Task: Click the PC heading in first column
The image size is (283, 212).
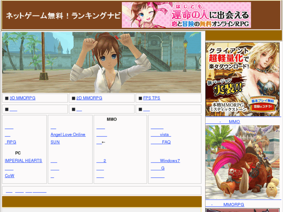Action: [x=18, y=153]
